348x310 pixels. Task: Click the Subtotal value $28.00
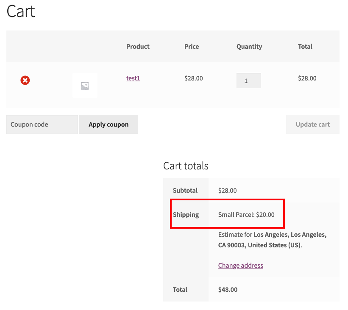[228, 191]
